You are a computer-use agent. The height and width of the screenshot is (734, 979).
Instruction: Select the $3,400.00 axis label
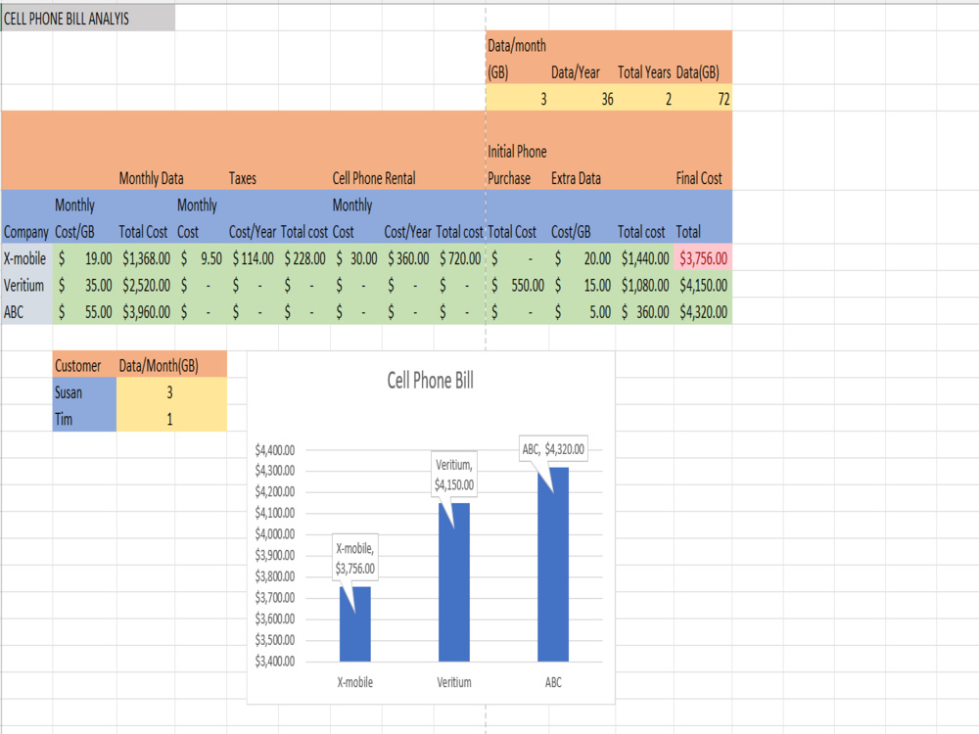coord(275,661)
